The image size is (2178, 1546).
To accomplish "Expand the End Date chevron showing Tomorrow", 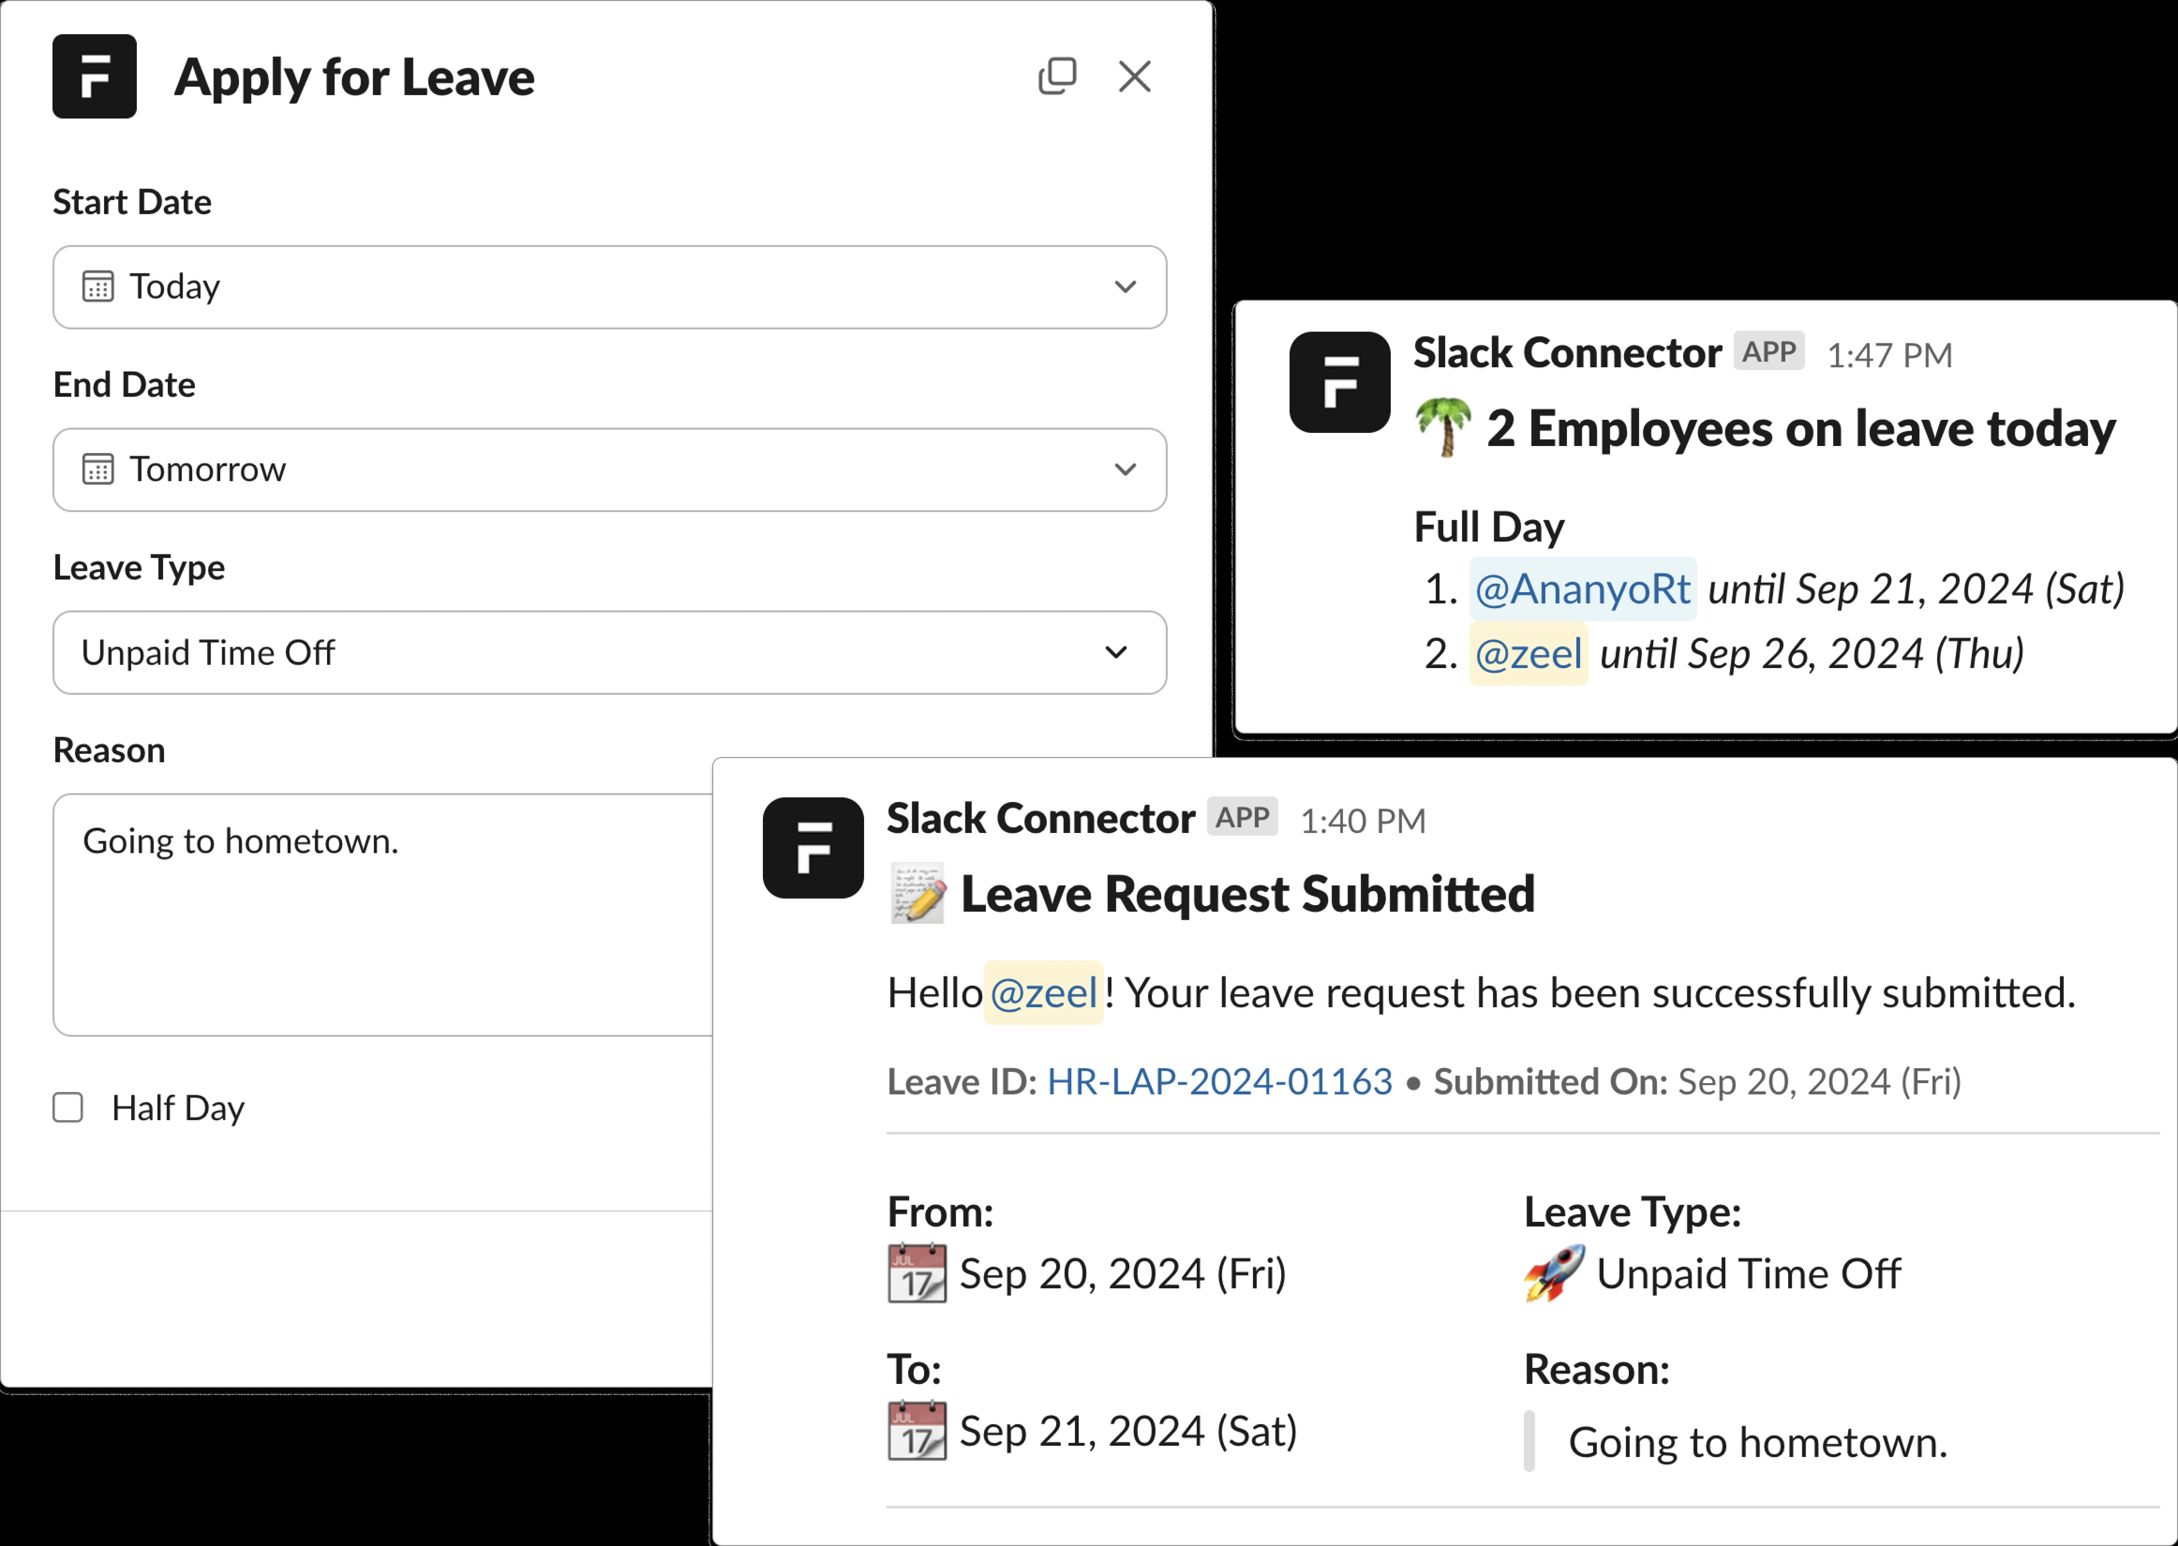I will 1125,469.
